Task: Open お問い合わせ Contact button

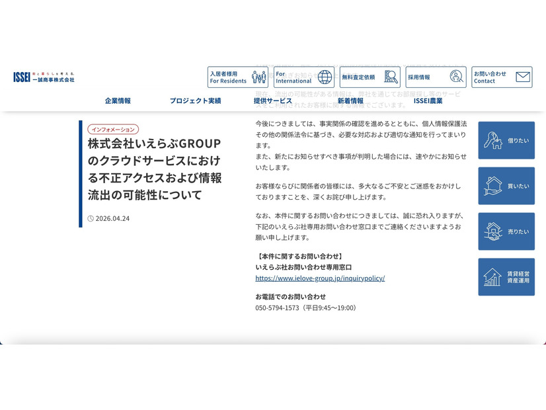Action: (x=502, y=77)
